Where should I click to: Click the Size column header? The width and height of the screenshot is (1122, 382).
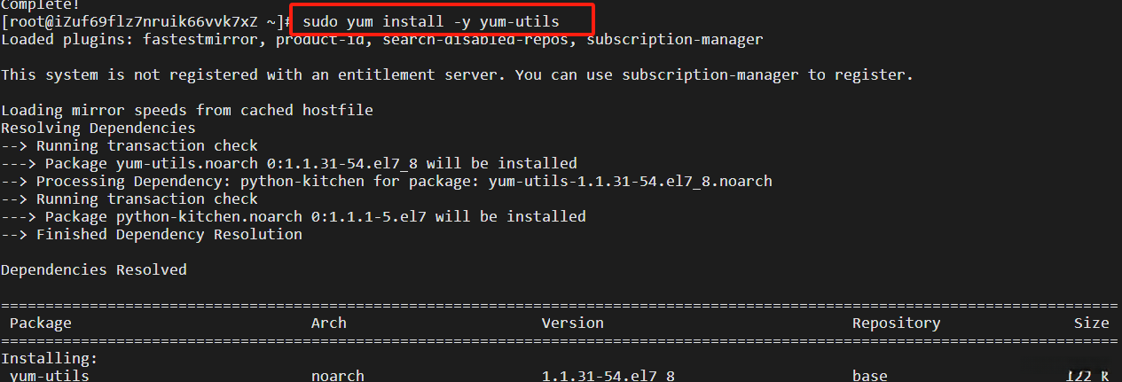click(x=1091, y=323)
